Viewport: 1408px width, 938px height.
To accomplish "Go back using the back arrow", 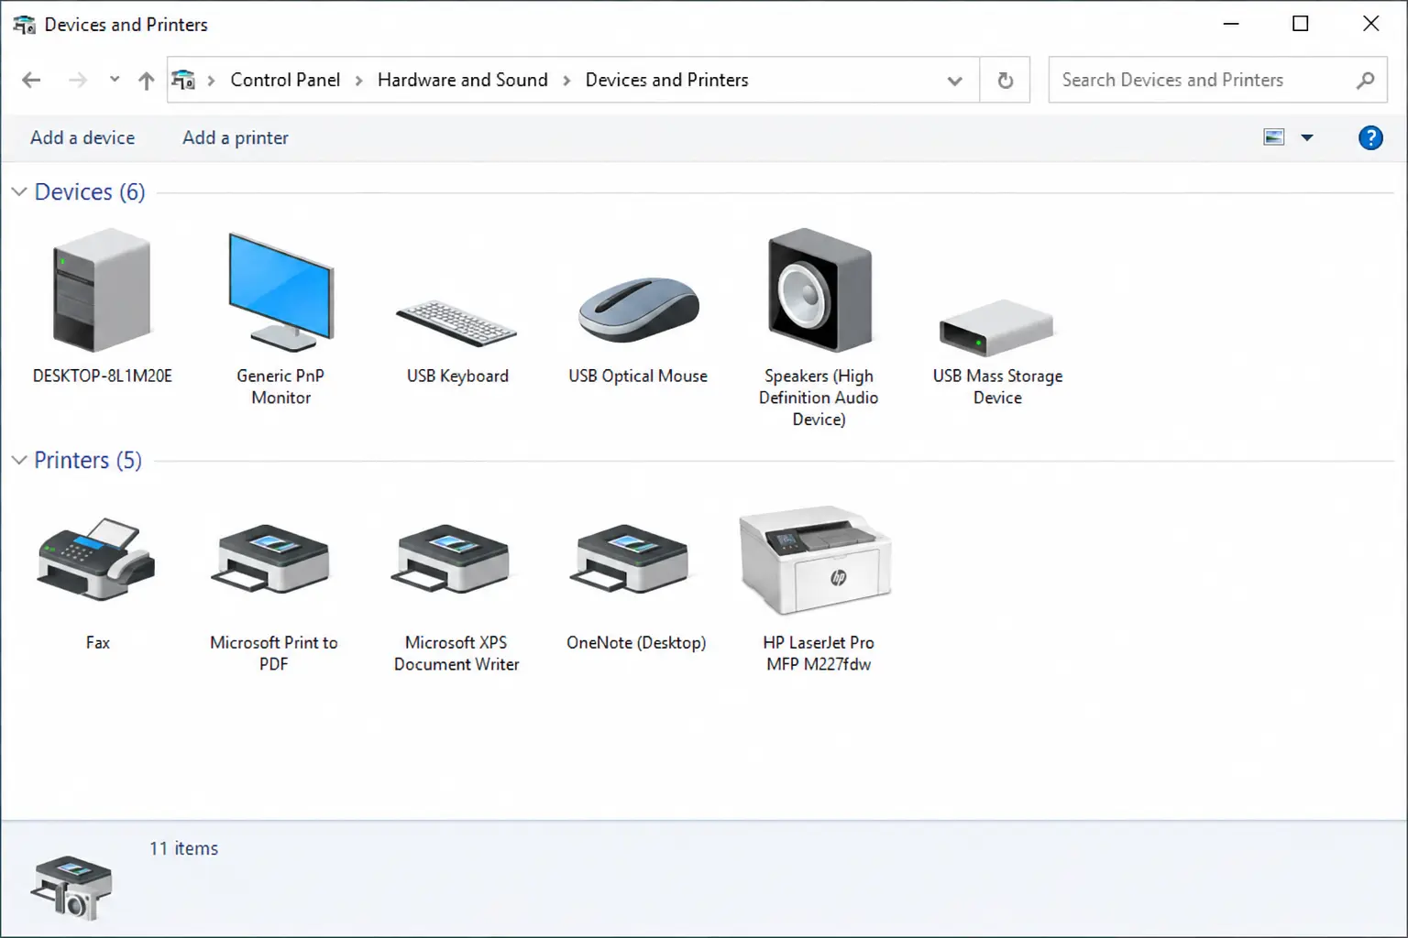I will point(31,81).
